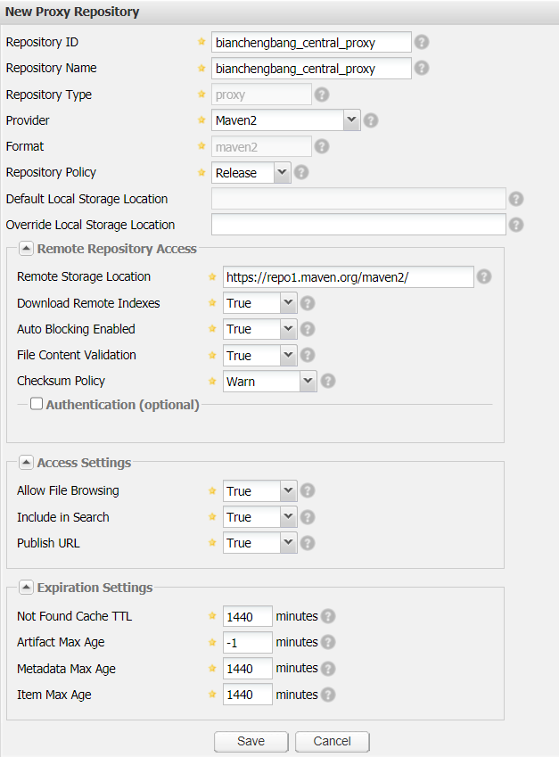Click help icon for Remote Storage Location
This screenshot has height=757, width=559.
pyautogui.click(x=484, y=277)
